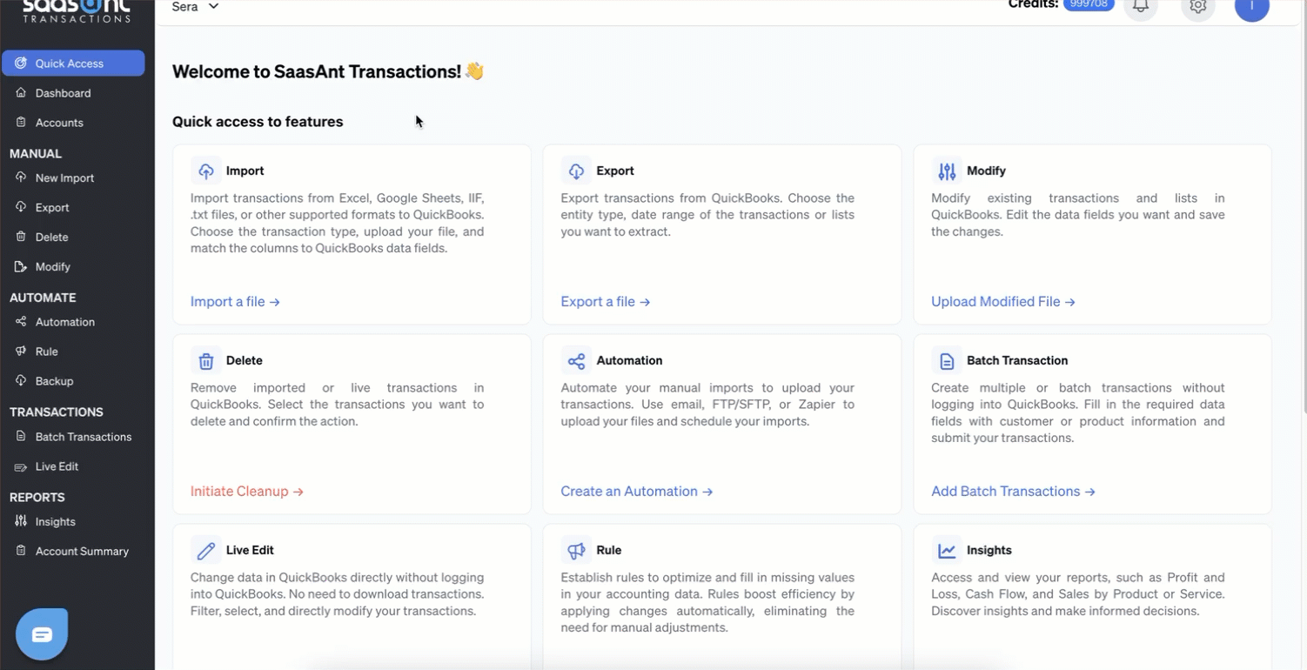Click the credits 999708 badge
1307x670 pixels.
point(1089,4)
